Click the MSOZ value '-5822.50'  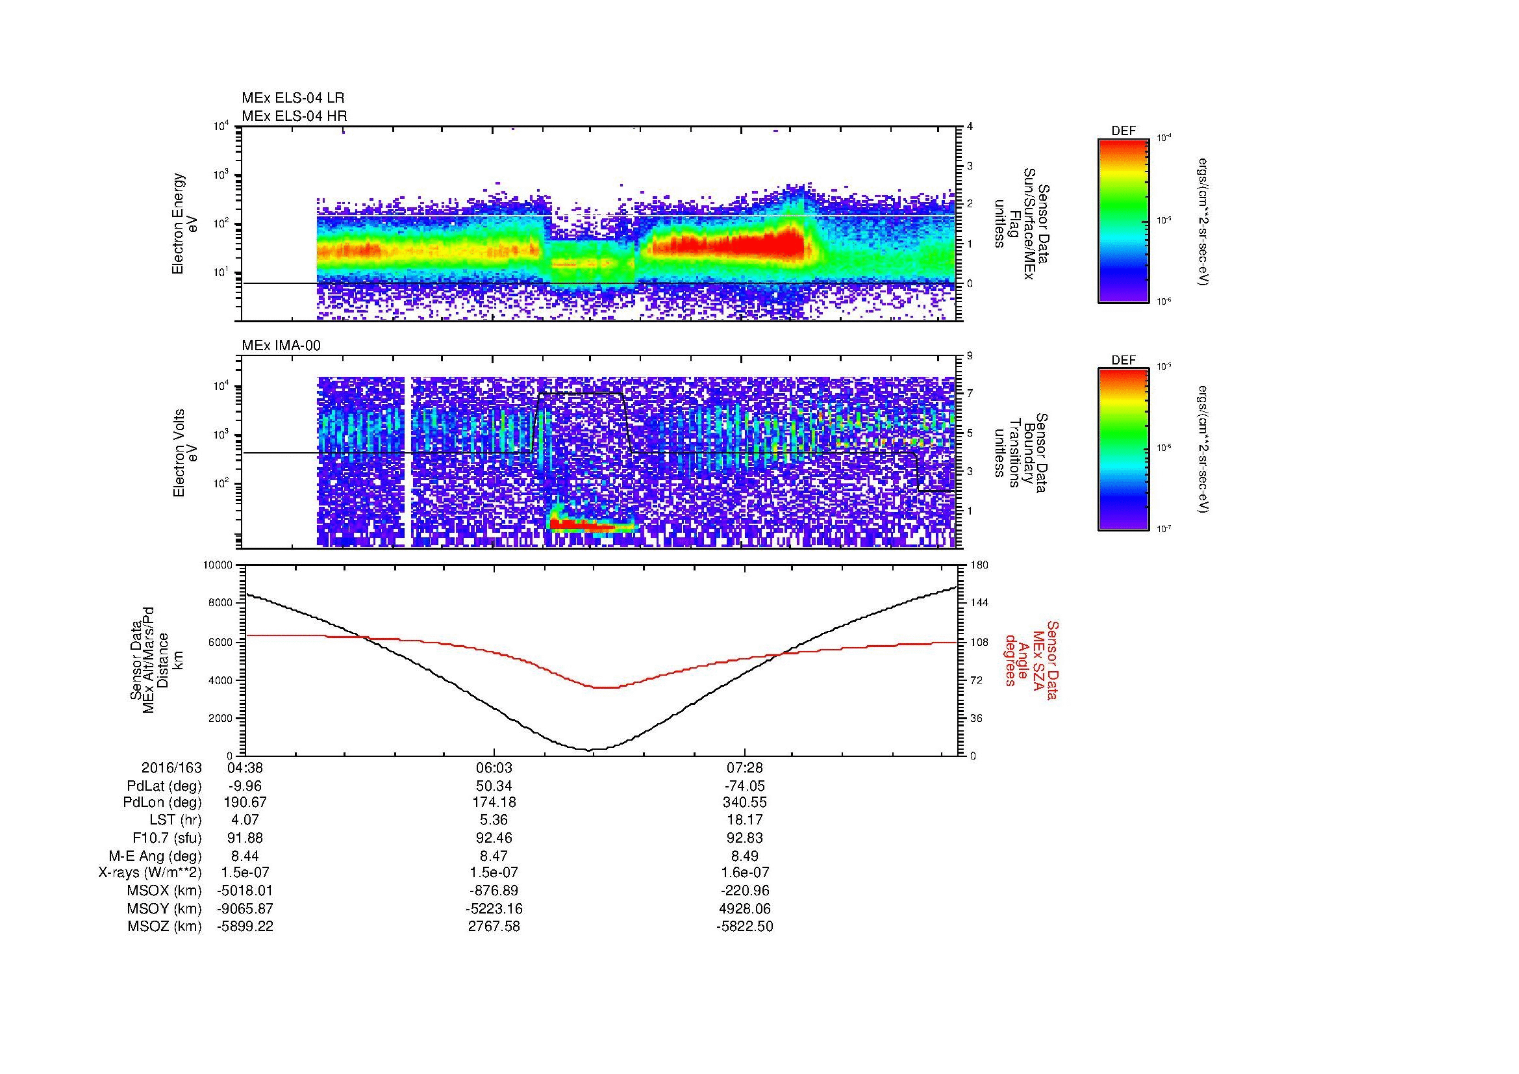pos(745,927)
